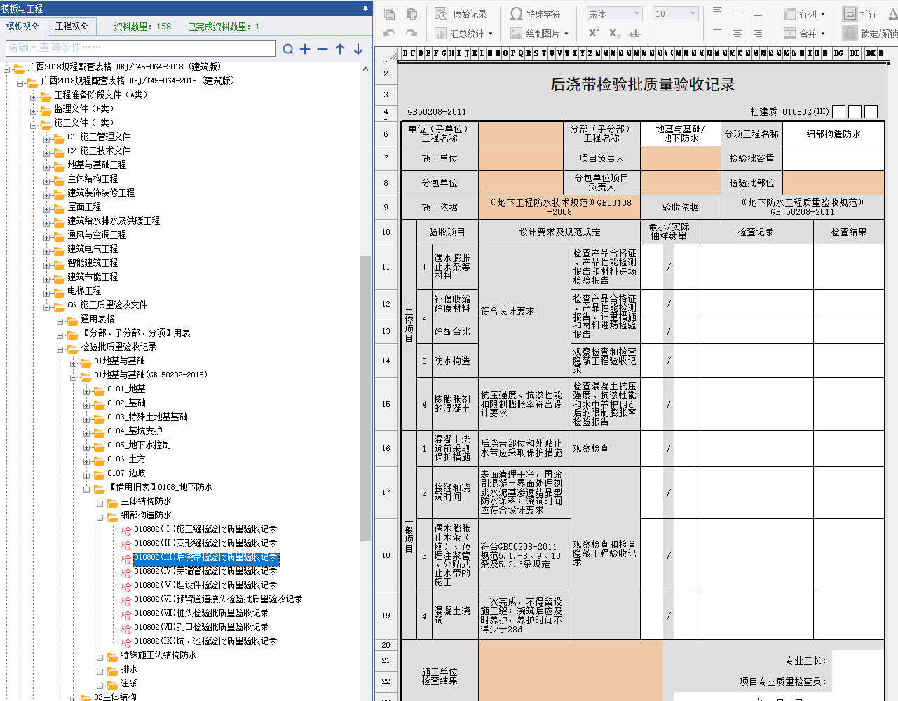Click 单位工程名称 orange input cell
The width and height of the screenshot is (898, 701).
(521, 134)
